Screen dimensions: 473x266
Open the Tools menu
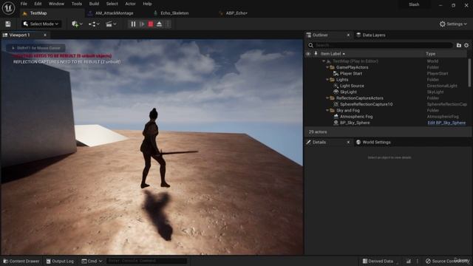click(77, 4)
